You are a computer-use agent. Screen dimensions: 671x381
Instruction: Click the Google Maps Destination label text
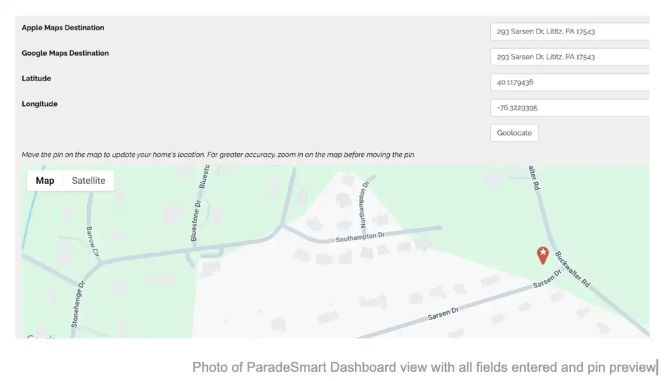coord(66,54)
